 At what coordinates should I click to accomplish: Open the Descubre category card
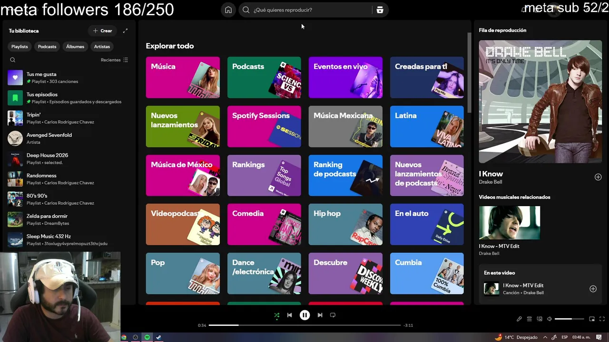[x=345, y=274]
